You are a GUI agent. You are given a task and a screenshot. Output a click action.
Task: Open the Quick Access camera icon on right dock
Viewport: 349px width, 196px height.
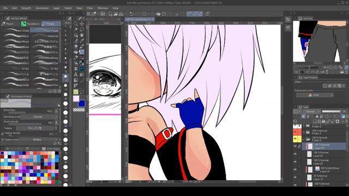click(288, 20)
